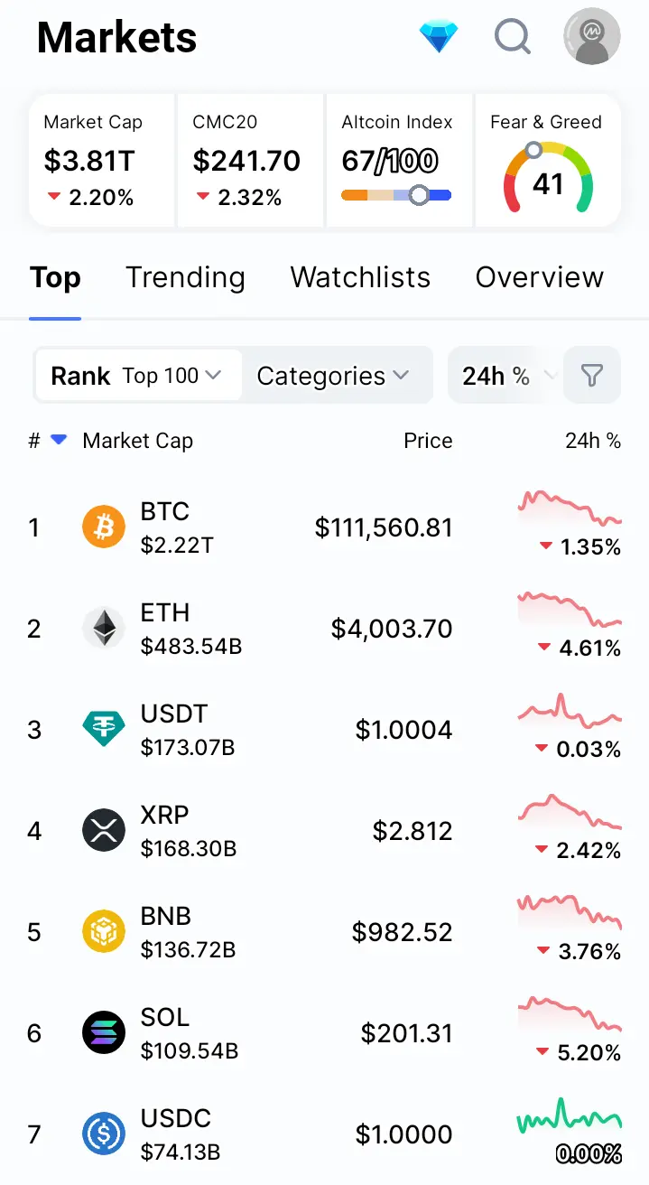Tap the BNB coin logo

point(104,931)
